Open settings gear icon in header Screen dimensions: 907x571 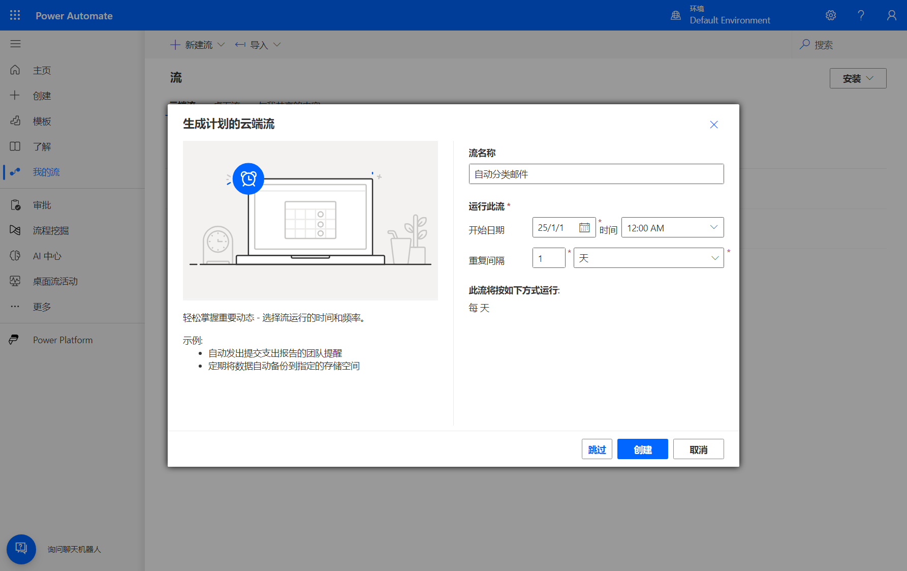tap(831, 15)
